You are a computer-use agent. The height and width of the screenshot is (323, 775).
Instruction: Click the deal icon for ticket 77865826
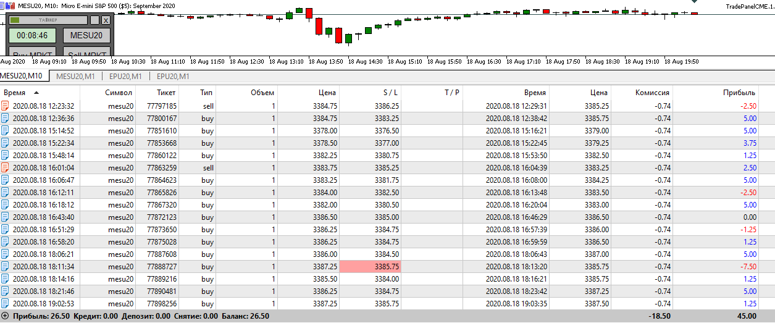click(x=6, y=192)
